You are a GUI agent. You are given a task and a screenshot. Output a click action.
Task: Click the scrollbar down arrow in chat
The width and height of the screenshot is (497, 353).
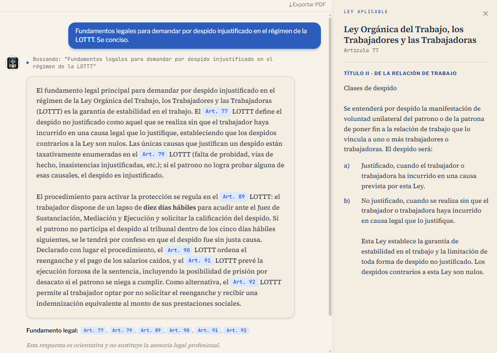[x=330, y=351]
